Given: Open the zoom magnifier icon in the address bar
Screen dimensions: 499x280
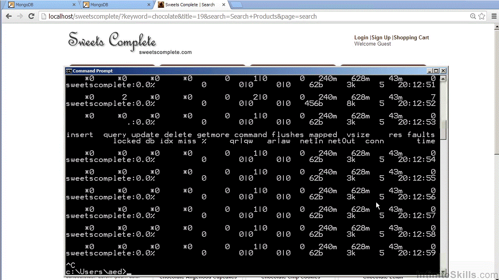Looking at the screenshot, I should 473,16.
